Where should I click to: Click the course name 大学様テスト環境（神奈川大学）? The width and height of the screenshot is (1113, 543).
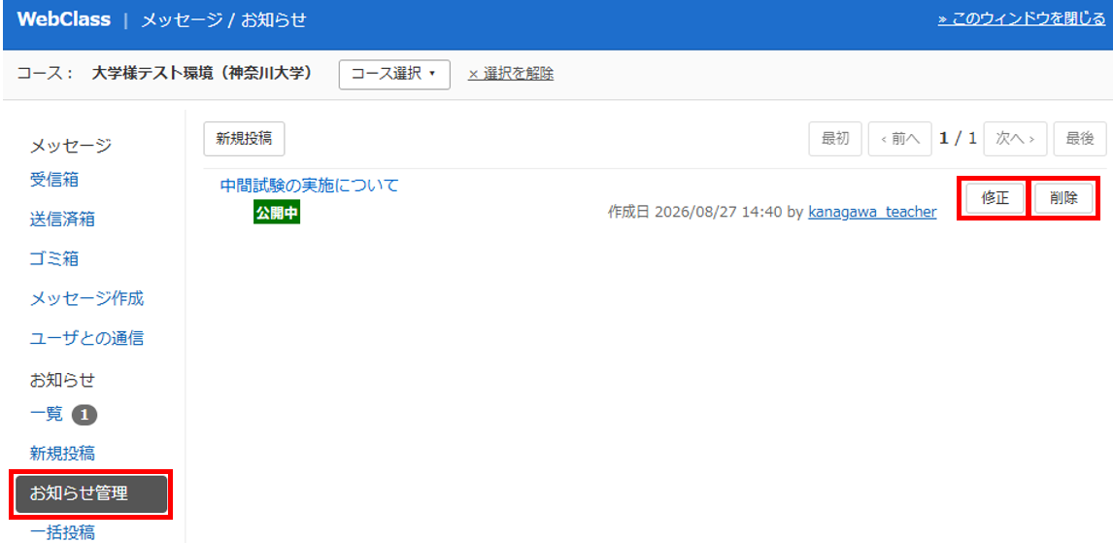pos(202,74)
